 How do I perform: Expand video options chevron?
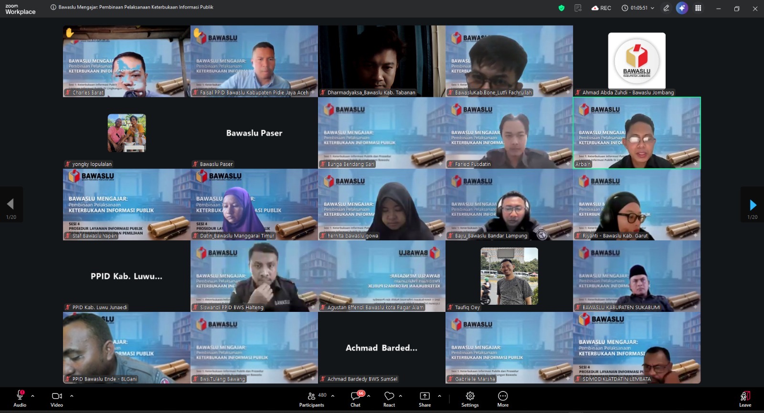(72, 396)
